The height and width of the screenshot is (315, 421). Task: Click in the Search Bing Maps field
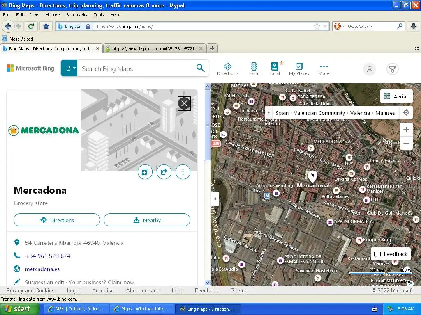click(136, 68)
